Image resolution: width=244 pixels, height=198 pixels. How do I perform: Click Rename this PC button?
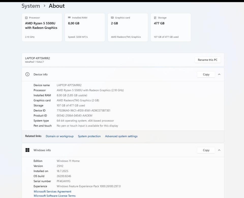[x=208, y=60]
